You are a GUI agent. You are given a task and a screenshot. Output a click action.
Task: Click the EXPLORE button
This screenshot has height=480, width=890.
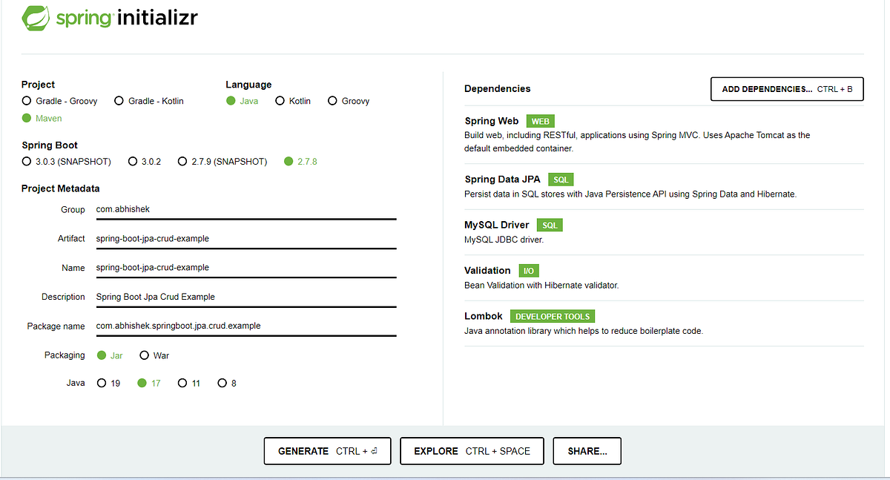[x=472, y=450]
